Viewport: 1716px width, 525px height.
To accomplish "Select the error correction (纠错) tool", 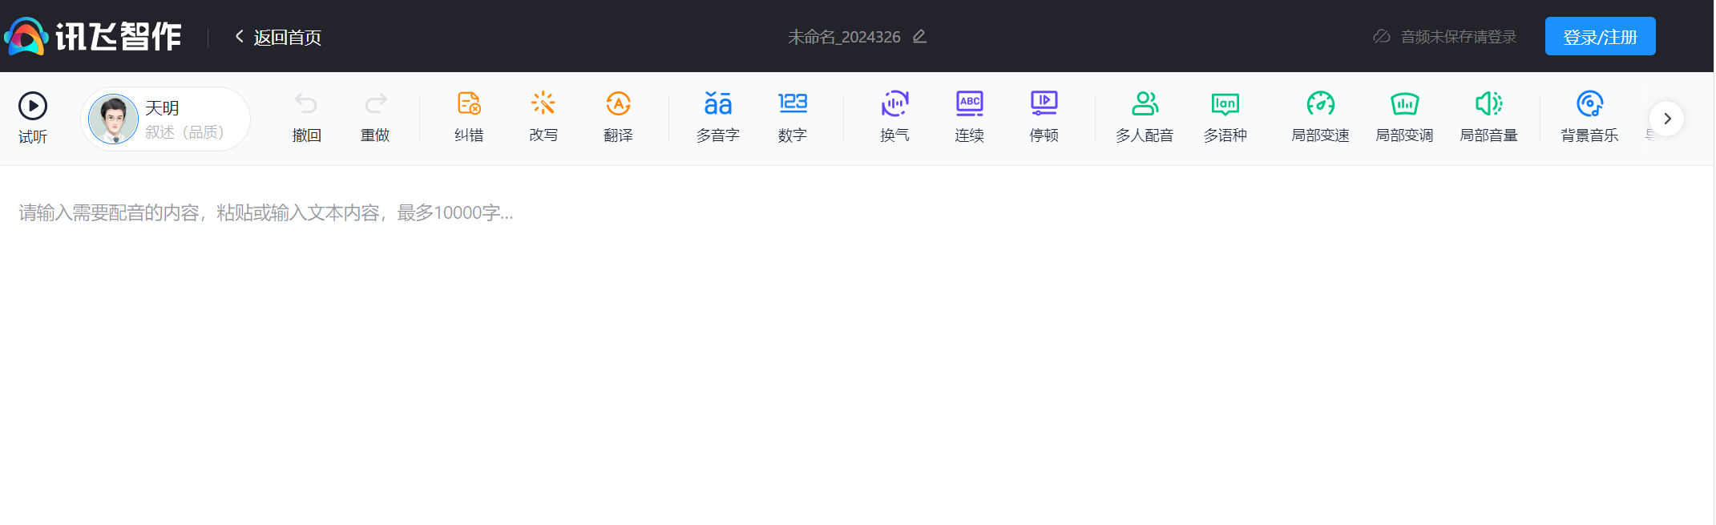I will point(469,104).
